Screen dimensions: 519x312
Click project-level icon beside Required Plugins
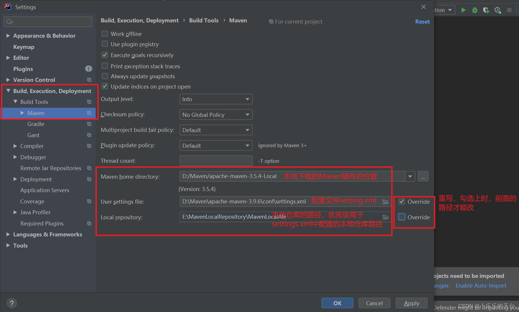pyautogui.click(x=89, y=223)
